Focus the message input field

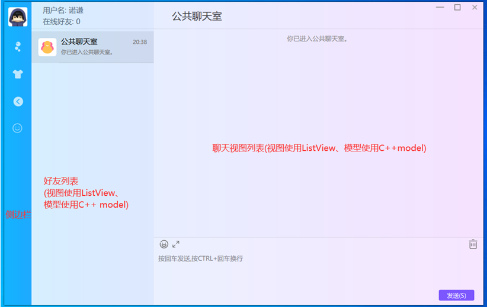click(318, 272)
